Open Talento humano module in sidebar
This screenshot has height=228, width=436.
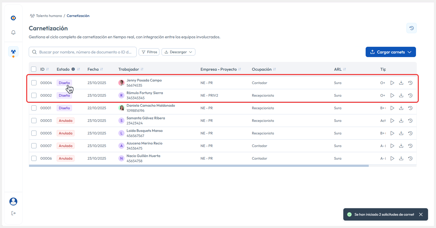(x=13, y=51)
